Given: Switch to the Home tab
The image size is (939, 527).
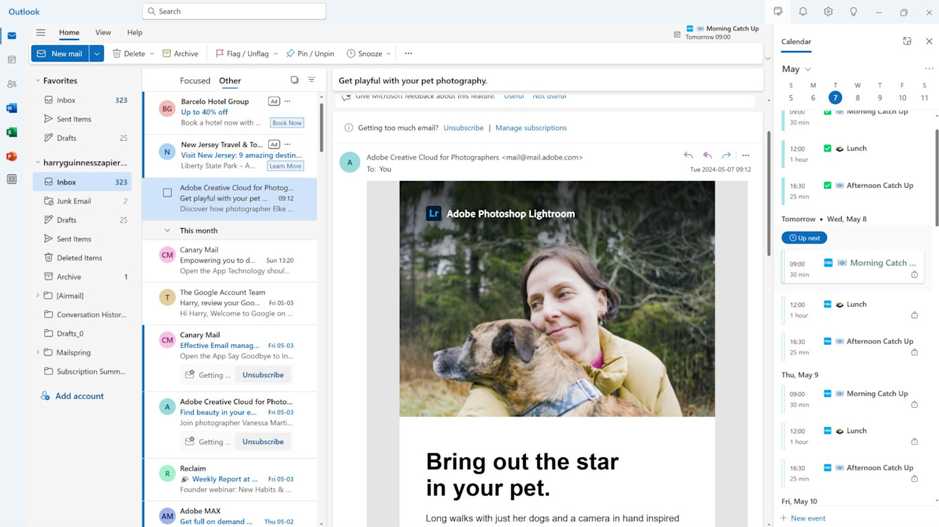Looking at the screenshot, I should [x=69, y=32].
